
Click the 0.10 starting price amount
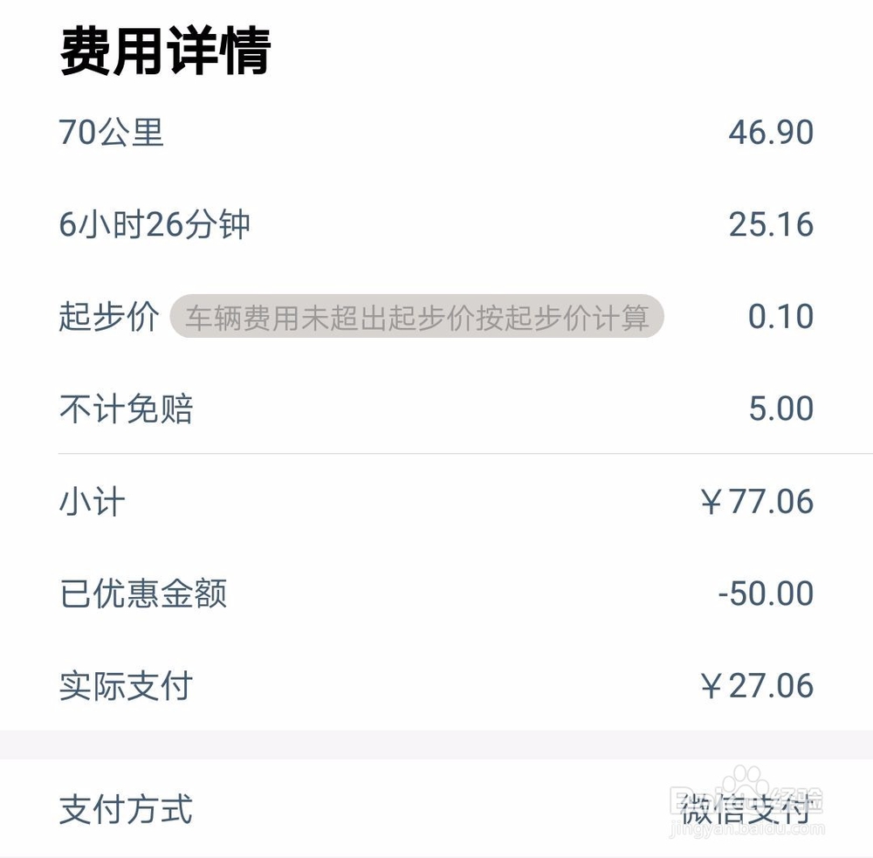(780, 316)
